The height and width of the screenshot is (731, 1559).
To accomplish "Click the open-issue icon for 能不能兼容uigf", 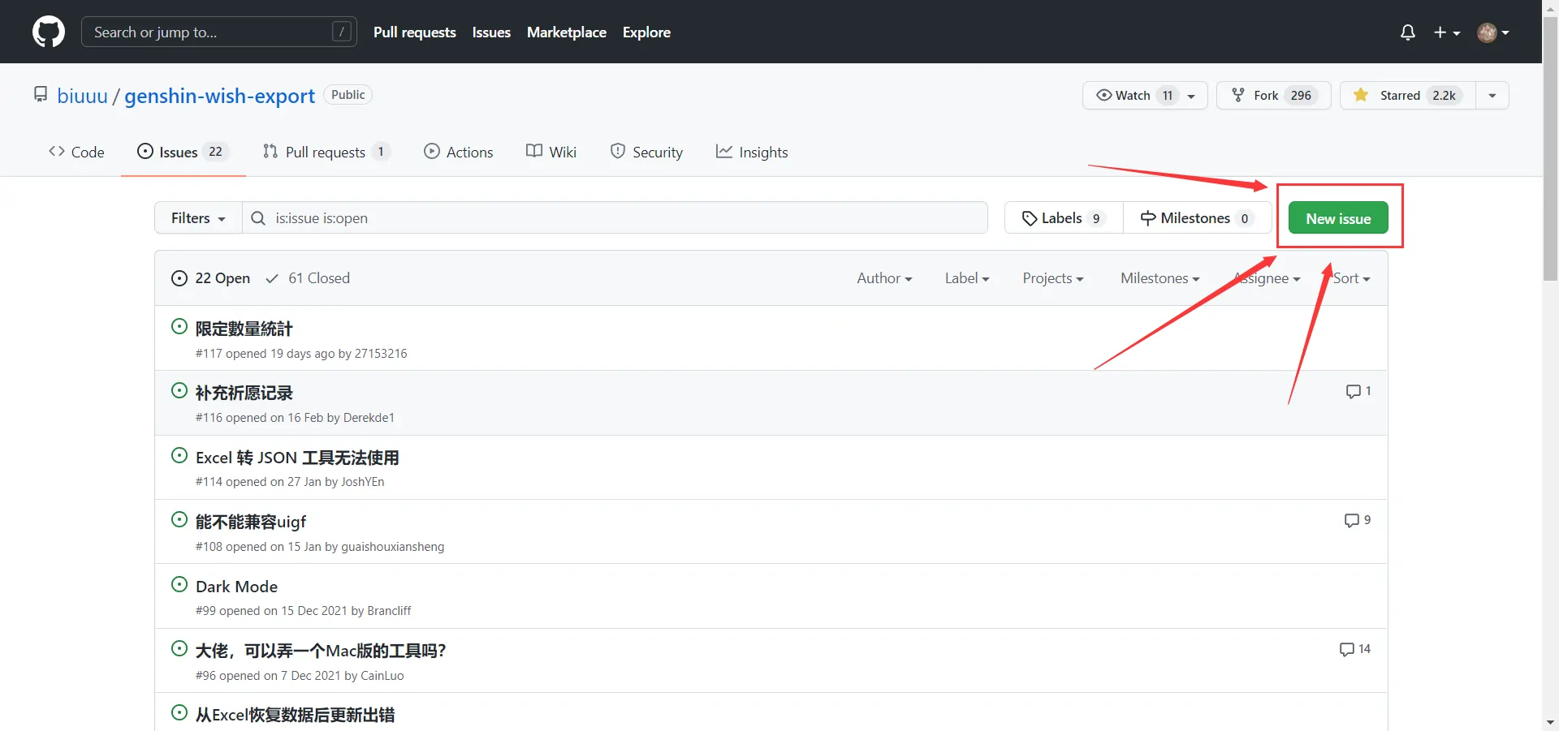I will (x=179, y=519).
